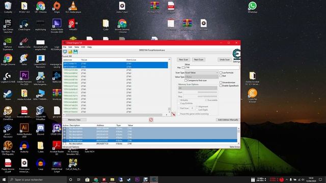The image size is (326, 183).
Task: Click the red no-entry clear list icon
Action: click(x=151, y=120)
